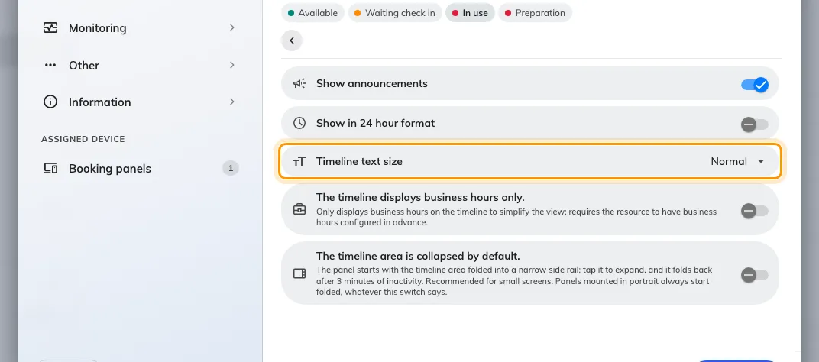Expand the Monitoring chevron arrow
Viewport: 819px width, 362px height.
pyautogui.click(x=232, y=27)
